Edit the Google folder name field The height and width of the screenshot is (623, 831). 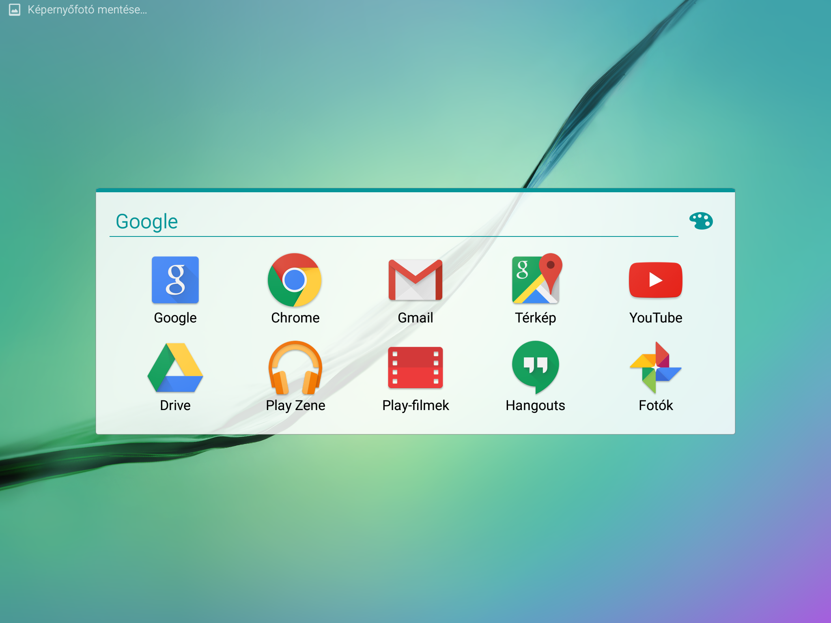pyautogui.click(x=365, y=222)
